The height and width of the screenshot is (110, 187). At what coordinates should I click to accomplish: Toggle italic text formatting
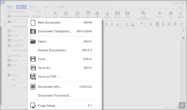(112, 24)
